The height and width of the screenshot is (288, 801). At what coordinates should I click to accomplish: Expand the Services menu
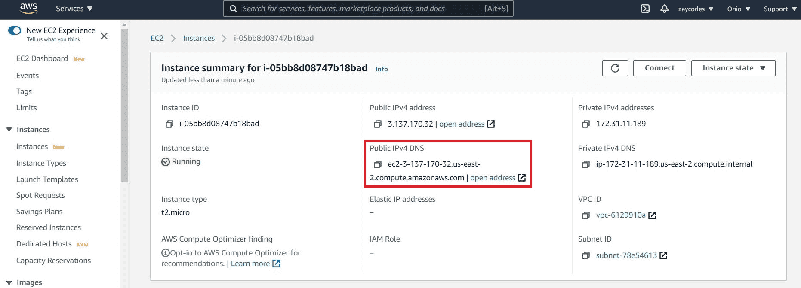pos(74,9)
